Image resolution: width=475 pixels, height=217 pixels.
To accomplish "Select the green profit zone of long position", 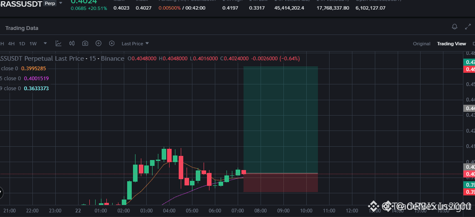I will 281,120.
